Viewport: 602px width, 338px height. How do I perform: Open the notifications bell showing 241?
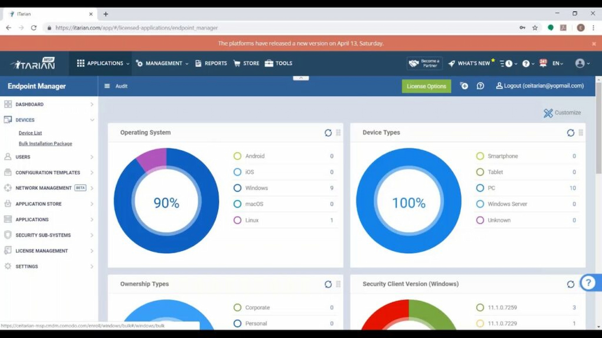point(542,63)
